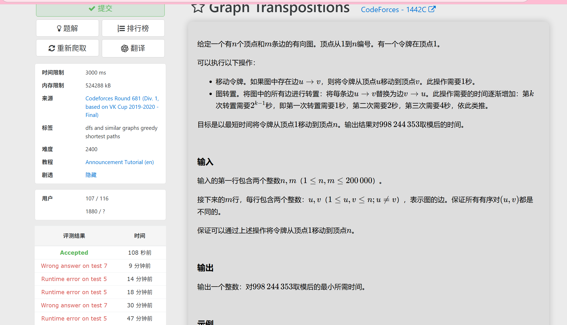
Task: Click the star favorite icon beside title
Action: tap(198, 8)
